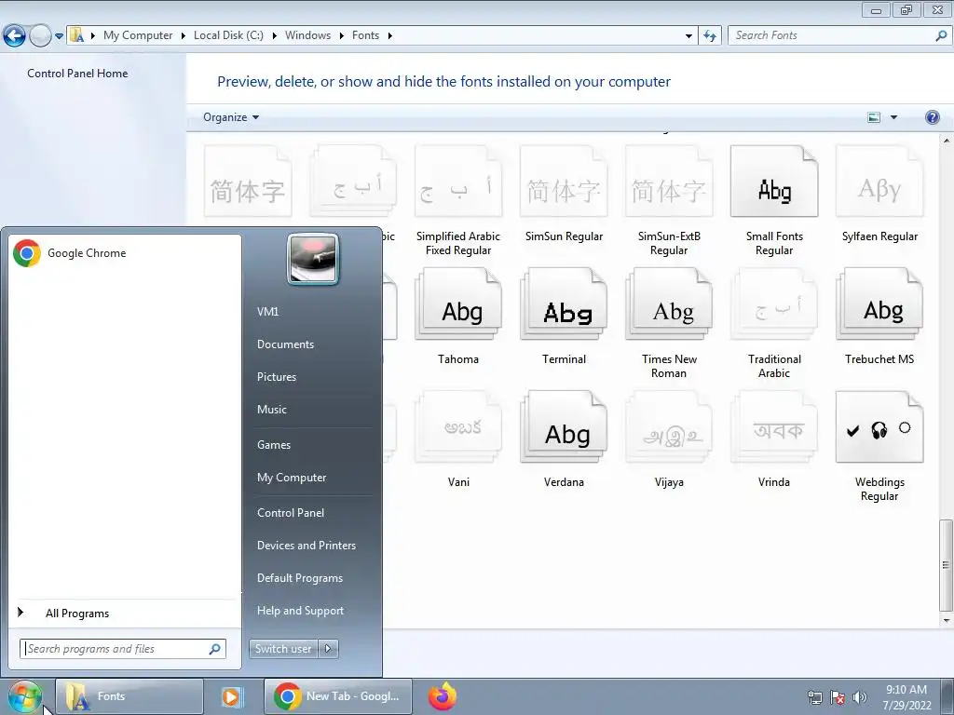Viewport: 954px width, 715px height.
Task: Open Help and Support from Start menu
Action: (x=300, y=611)
